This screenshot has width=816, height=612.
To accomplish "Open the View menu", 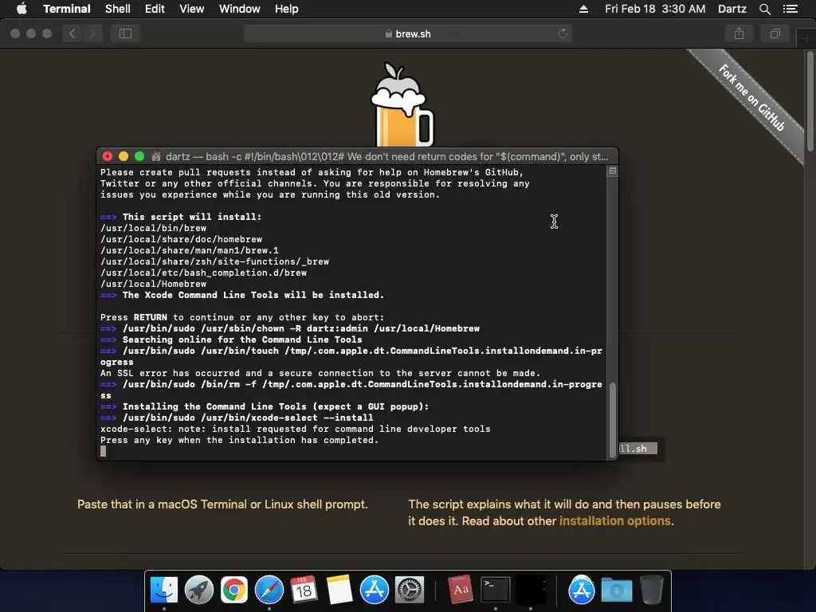I will point(191,9).
